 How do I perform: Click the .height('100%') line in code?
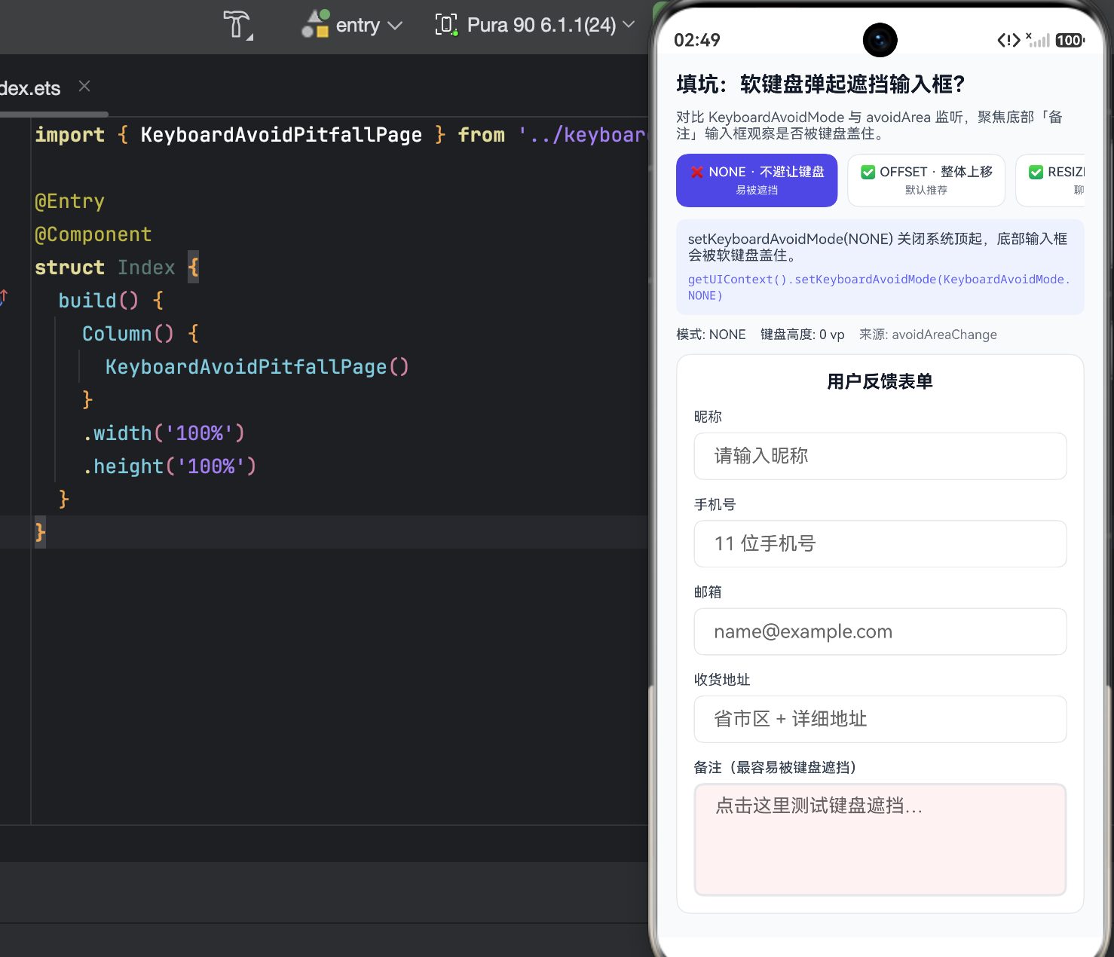[x=170, y=466]
